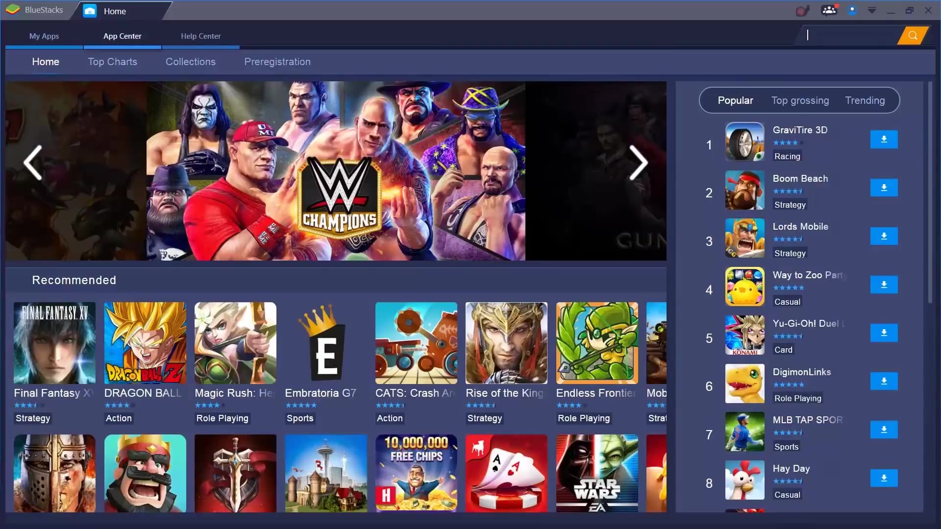Switch list to Top grossing

coord(800,100)
